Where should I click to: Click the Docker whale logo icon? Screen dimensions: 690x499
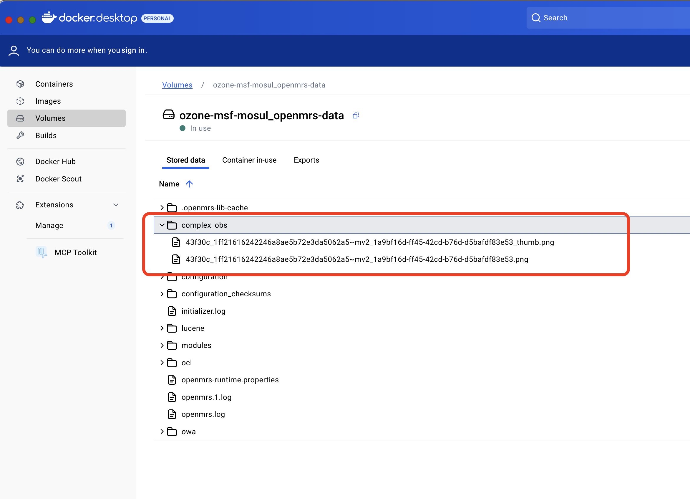(49, 18)
